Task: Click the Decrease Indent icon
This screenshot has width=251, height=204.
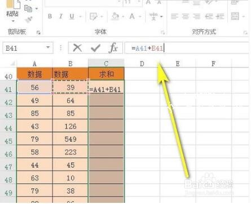Action: [209, 16]
